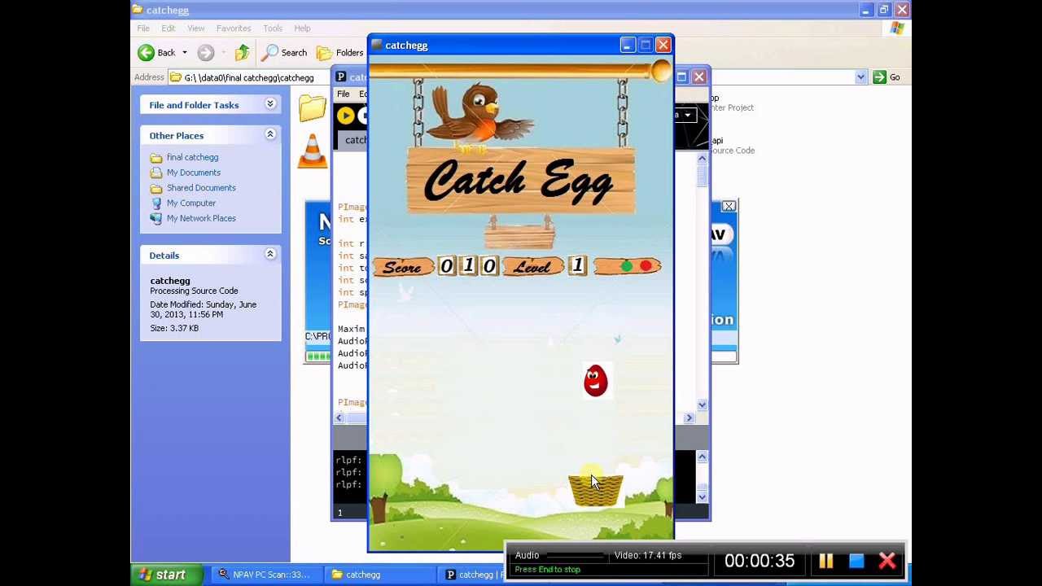Close the NPAV popup window
The height and width of the screenshot is (586, 1042).
[729, 207]
